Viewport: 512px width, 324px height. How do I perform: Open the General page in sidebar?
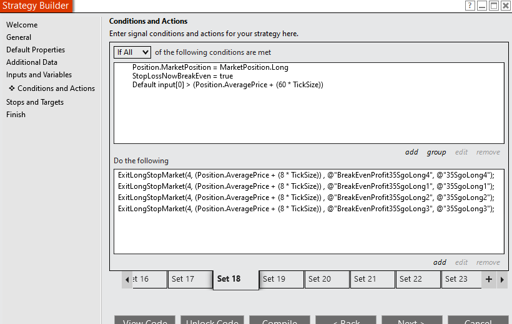[19, 37]
